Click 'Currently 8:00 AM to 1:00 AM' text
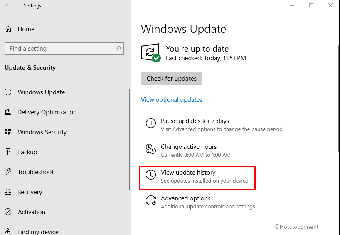The width and height of the screenshot is (340, 235). click(x=196, y=155)
